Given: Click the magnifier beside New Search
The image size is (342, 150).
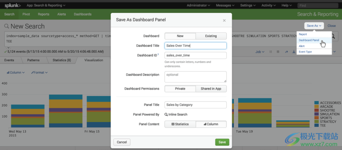Looking at the screenshot, I should 7,26.
